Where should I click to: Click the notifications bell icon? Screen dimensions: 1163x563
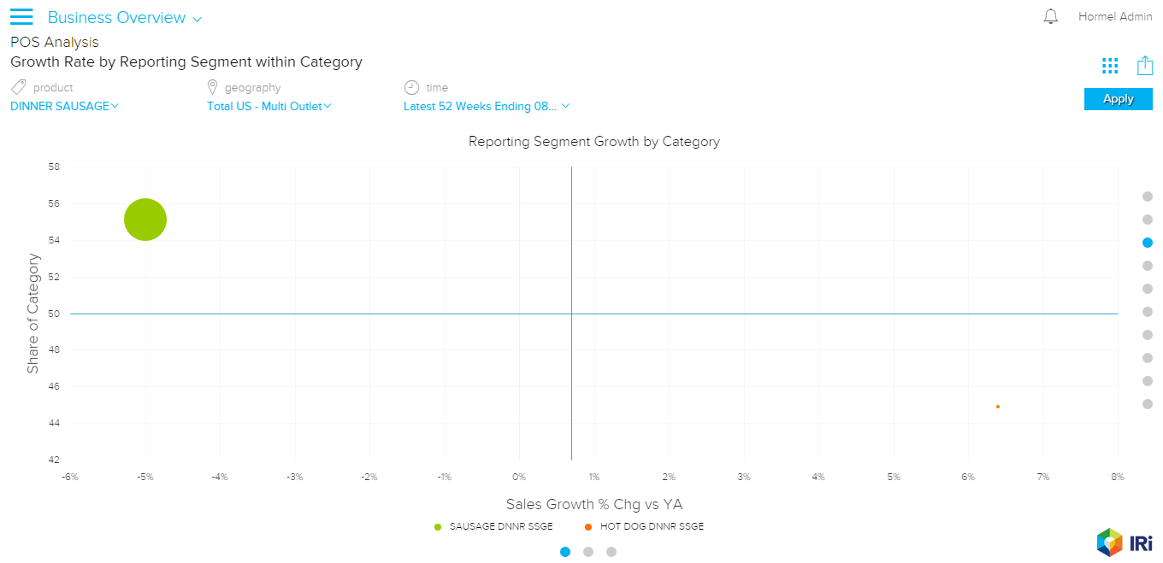(x=1051, y=16)
